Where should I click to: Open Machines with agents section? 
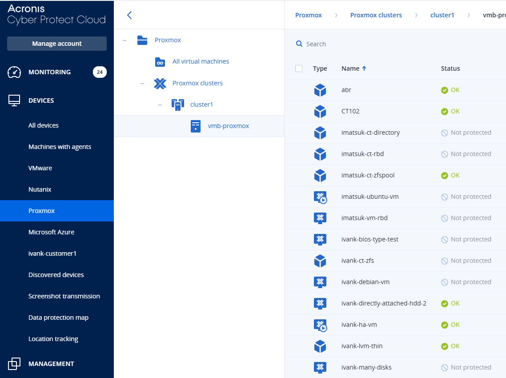[60, 147]
